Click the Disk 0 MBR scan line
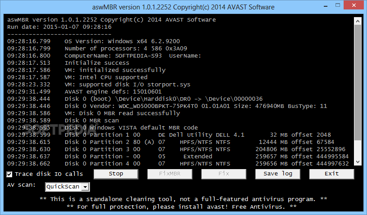367x215 pixels. [63, 121]
